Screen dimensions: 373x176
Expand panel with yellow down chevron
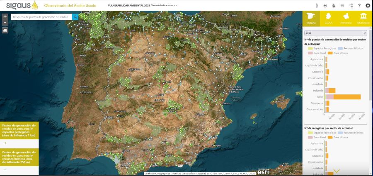pos(337,171)
